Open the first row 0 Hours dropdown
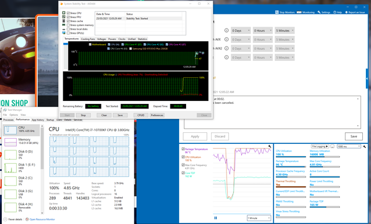This screenshot has height=224, width=371. click(x=263, y=31)
